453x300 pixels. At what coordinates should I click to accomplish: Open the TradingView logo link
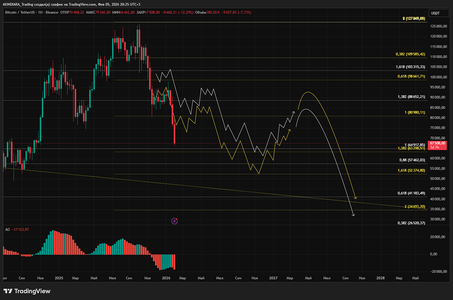[x=27, y=291]
